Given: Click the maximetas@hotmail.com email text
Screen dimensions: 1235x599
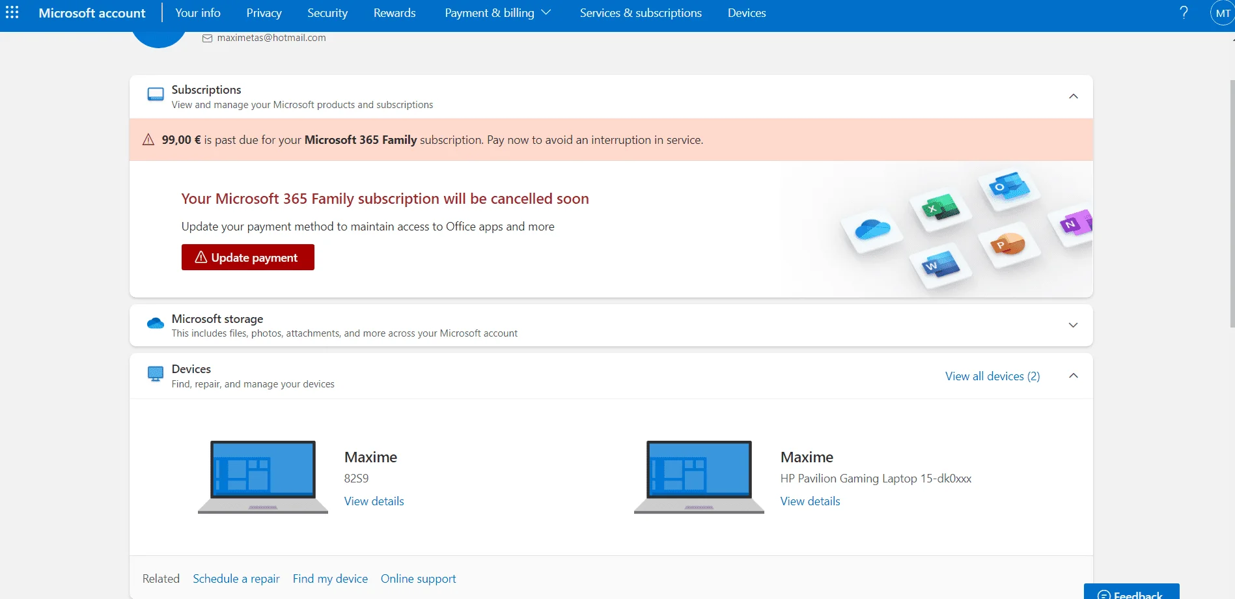Looking at the screenshot, I should [271, 38].
